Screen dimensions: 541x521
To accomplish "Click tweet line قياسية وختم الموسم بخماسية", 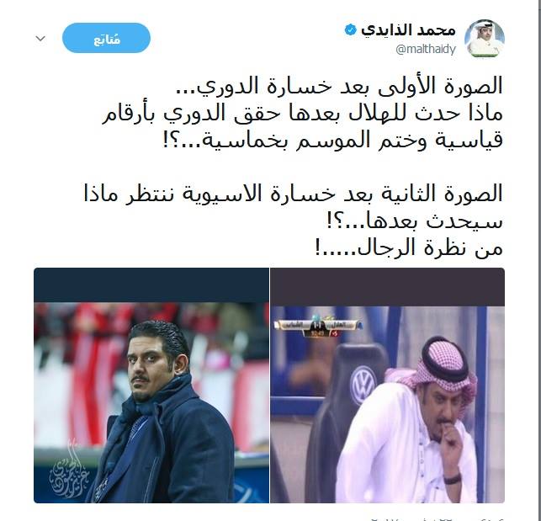I will pos(333,141).
